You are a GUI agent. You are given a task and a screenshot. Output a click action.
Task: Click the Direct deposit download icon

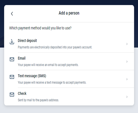click(12, 42)
